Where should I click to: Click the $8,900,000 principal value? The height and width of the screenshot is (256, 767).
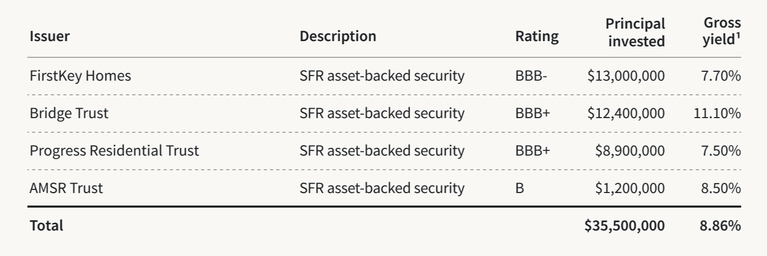(x=630, y=151)
